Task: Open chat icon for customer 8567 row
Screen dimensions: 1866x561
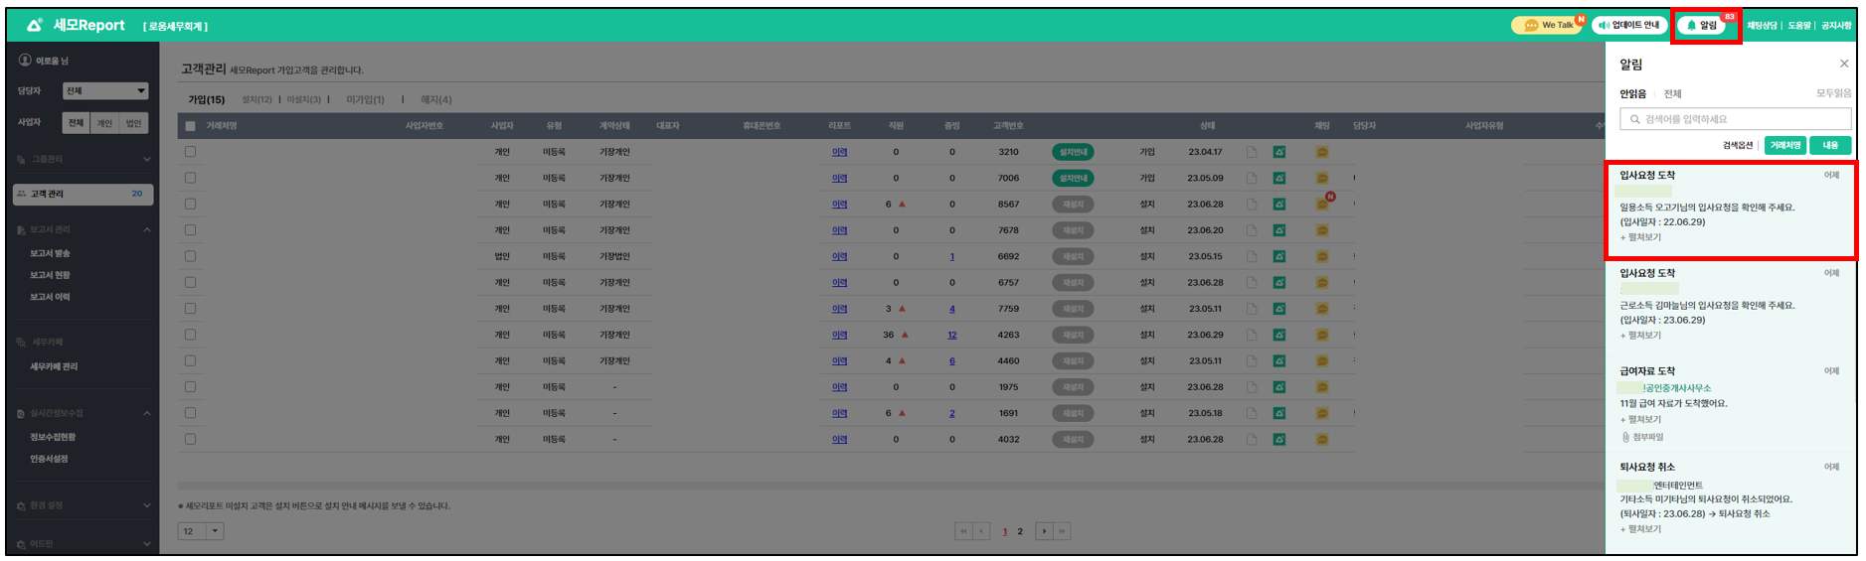Action: coord(1322,205)
